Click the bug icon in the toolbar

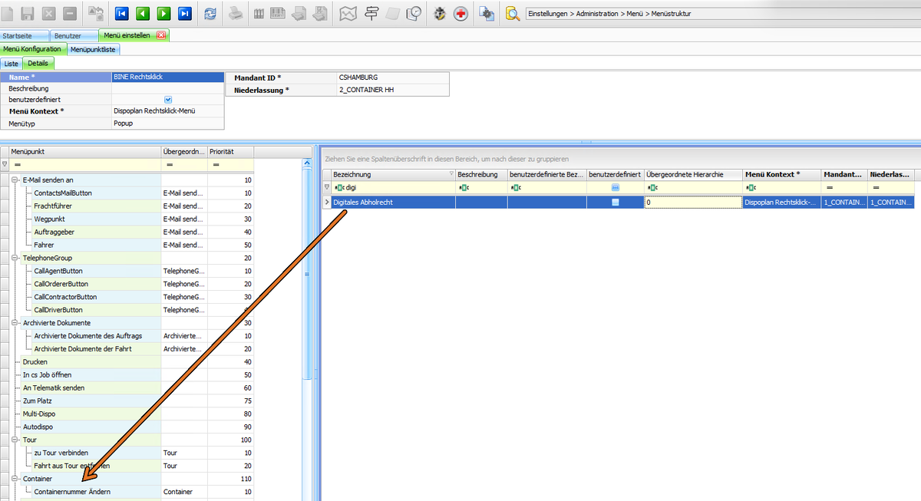pyautogui.click(x=440, y=13)
